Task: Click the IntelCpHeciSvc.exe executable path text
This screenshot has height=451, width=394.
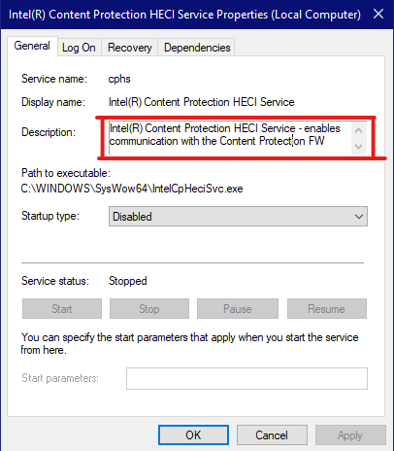Action: point(132,189)
